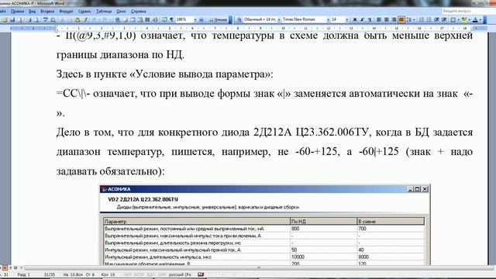Open the Вид menu
The image size is (496, 279).
(33, 11)
